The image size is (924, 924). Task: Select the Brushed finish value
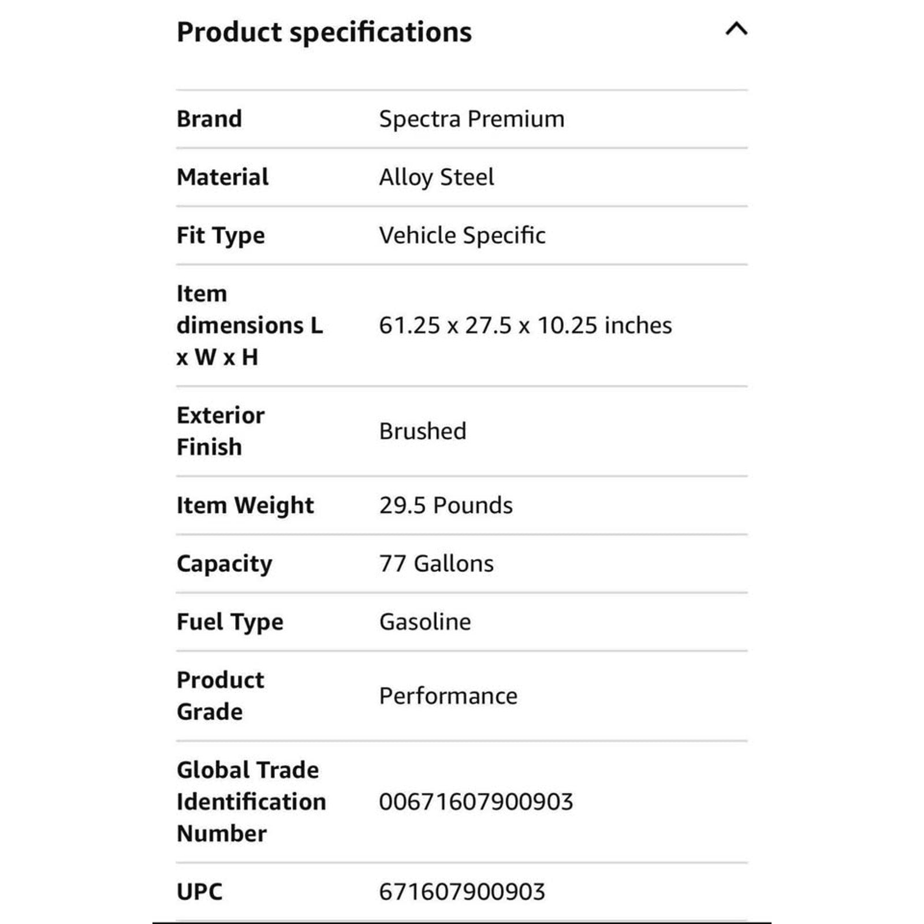point(423,431)
